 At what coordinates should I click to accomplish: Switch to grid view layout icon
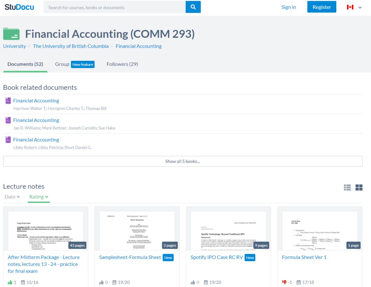point(359,187)
